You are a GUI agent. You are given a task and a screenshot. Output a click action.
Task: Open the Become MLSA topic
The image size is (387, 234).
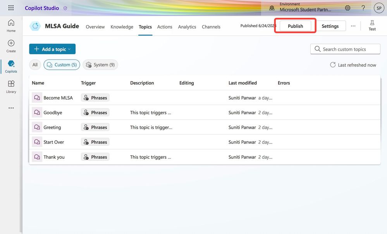[x=58, y=98]
